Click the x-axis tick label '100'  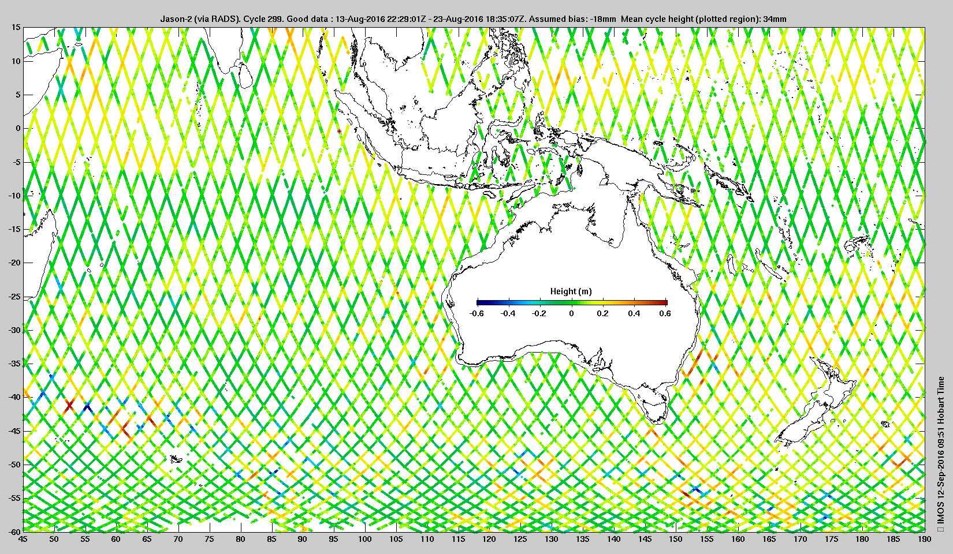point(364,539)
